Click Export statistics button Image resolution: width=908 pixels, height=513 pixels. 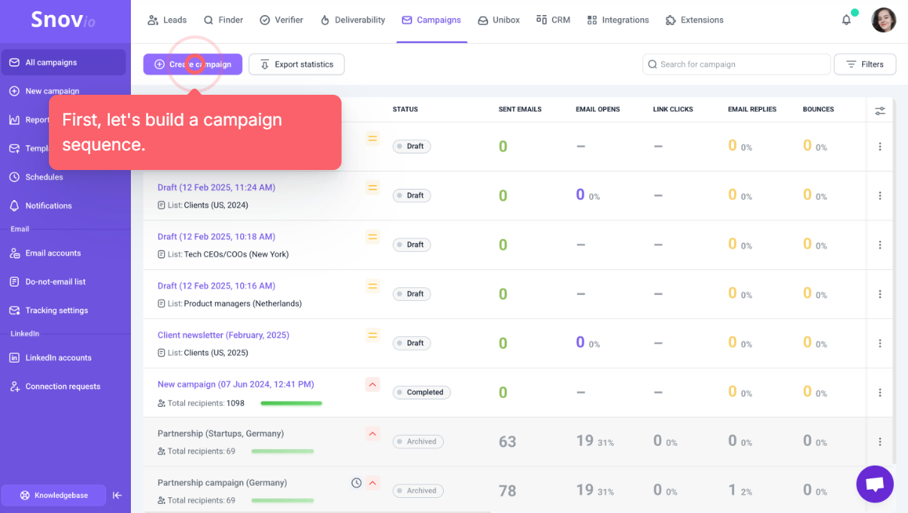tap(296, 65)
